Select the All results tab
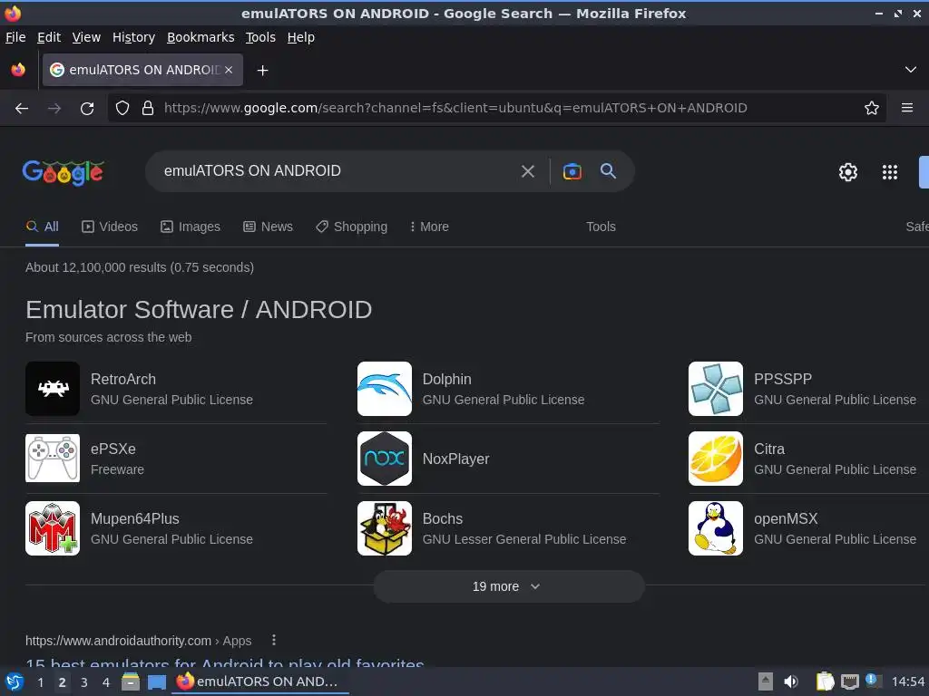 (42, 227)
